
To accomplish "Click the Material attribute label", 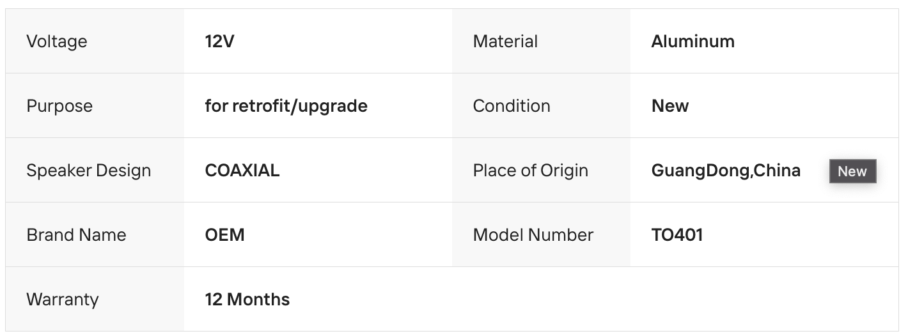I will 505,42.
